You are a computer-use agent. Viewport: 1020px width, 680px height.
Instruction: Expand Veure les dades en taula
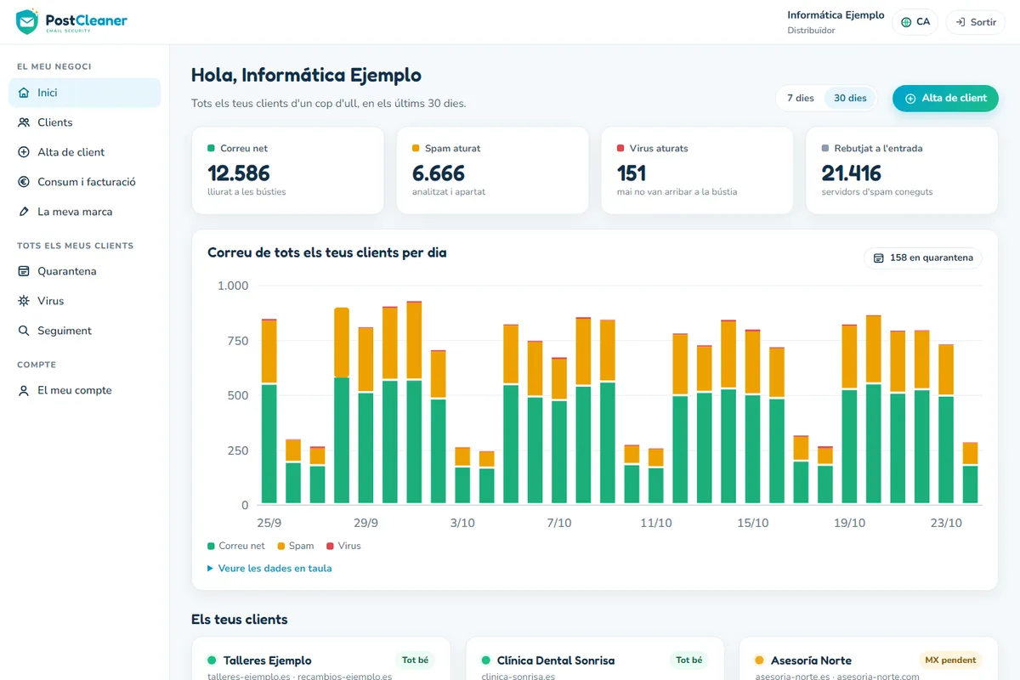[x=269, y=568]
